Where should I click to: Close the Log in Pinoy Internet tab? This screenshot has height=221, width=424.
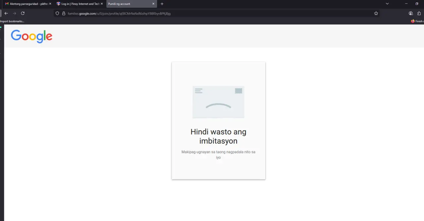102,4
